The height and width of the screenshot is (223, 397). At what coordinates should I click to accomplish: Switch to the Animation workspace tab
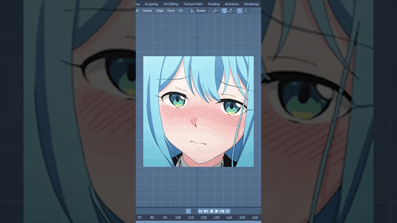232,4
